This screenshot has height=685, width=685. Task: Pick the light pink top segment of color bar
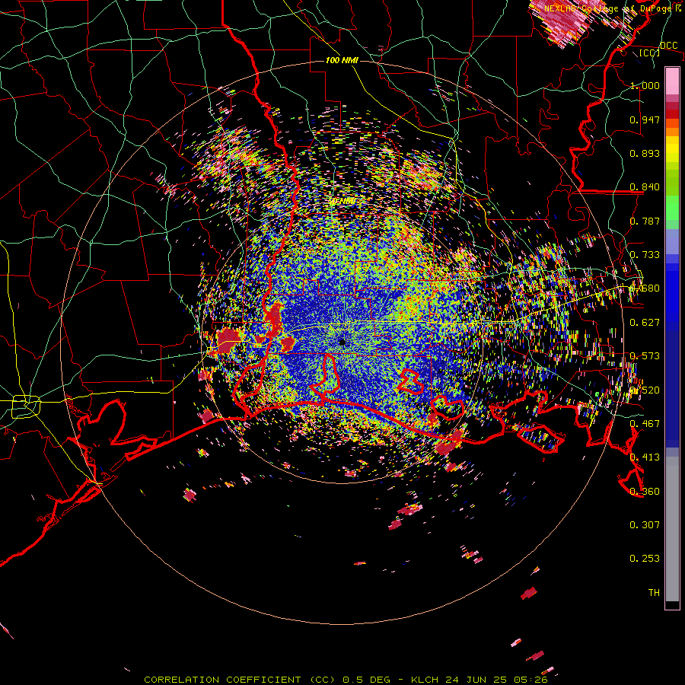pyautogui.click(x=672, y=81)
